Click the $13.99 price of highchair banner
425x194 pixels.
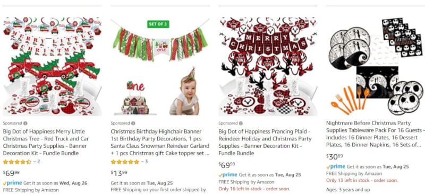point(119,173)
